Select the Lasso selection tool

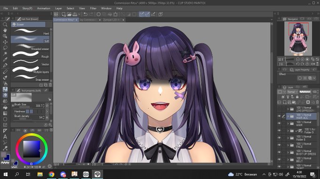[x=5, y=48]
